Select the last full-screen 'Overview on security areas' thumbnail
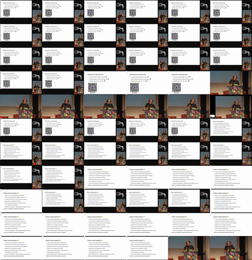 point(189,83)
